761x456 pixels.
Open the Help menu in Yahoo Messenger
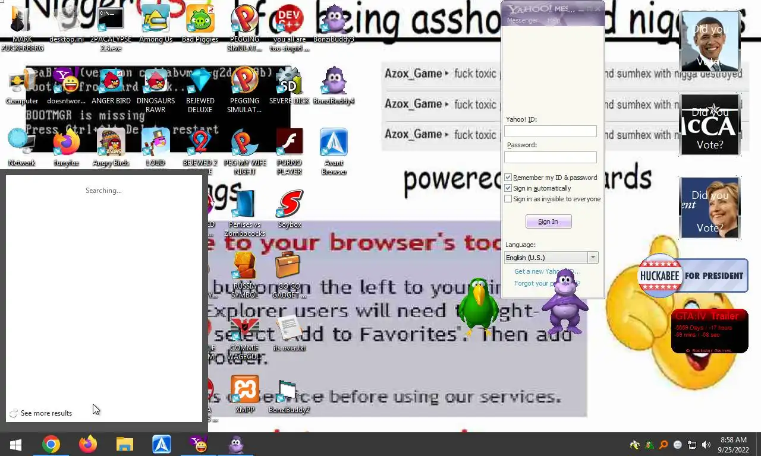pyautogui.click(x=554, y=21)
